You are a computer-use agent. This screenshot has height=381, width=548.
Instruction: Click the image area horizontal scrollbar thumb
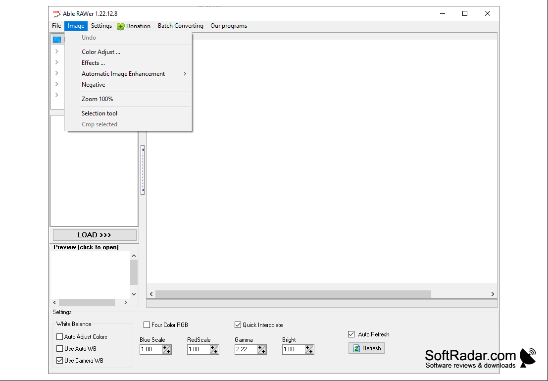(x=293, y=294)
